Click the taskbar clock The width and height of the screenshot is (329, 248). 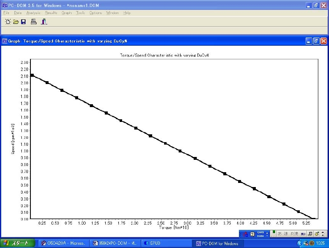tap(320, 243)
